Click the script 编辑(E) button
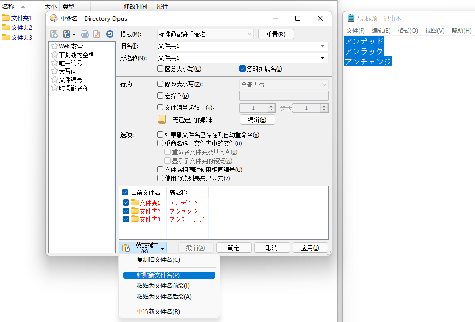The height and width of the screenshot is (322, 475). pyautogui.click(x=257, y=120)
